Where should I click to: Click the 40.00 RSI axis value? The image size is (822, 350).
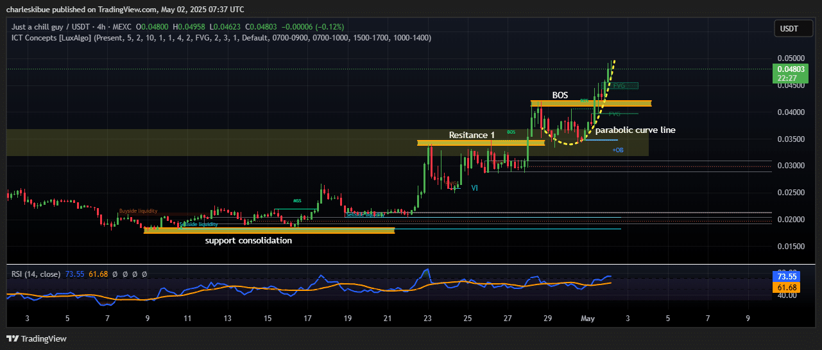coord(786,297)
